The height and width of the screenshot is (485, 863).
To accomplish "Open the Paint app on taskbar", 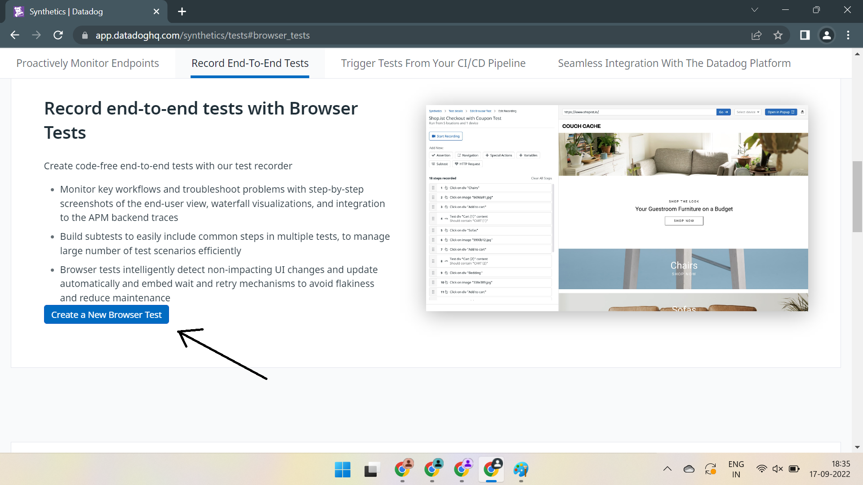I will click(x=521, y=470).
